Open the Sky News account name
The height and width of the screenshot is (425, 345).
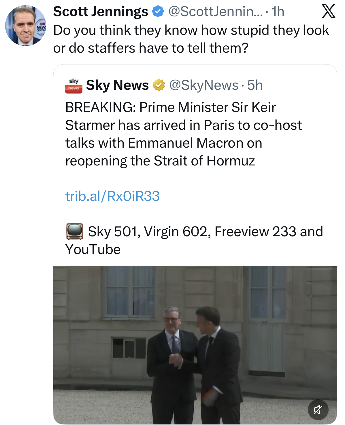pos(117,85)
